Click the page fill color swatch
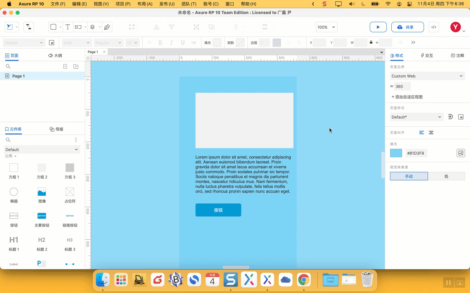470x293 pixels. coord(396,153)
